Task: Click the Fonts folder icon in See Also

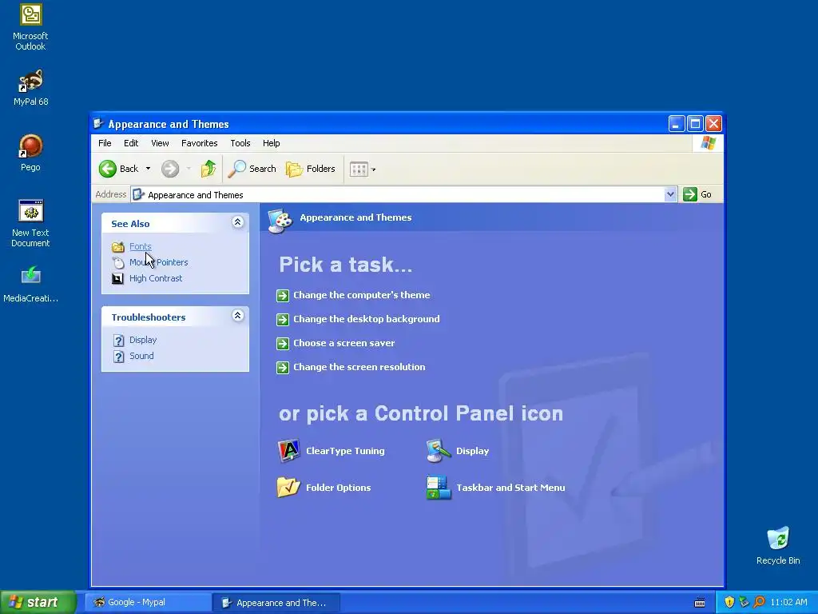Action: [x=118, y=246]
